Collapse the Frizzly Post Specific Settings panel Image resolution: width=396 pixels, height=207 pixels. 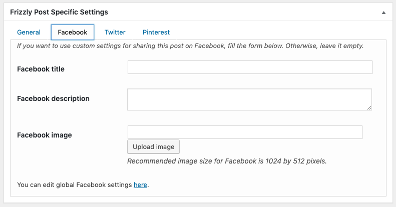tap(383, 12)
